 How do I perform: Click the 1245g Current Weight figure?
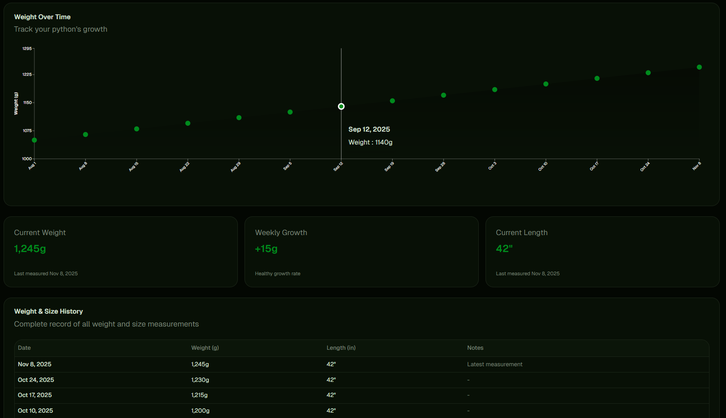29,248
